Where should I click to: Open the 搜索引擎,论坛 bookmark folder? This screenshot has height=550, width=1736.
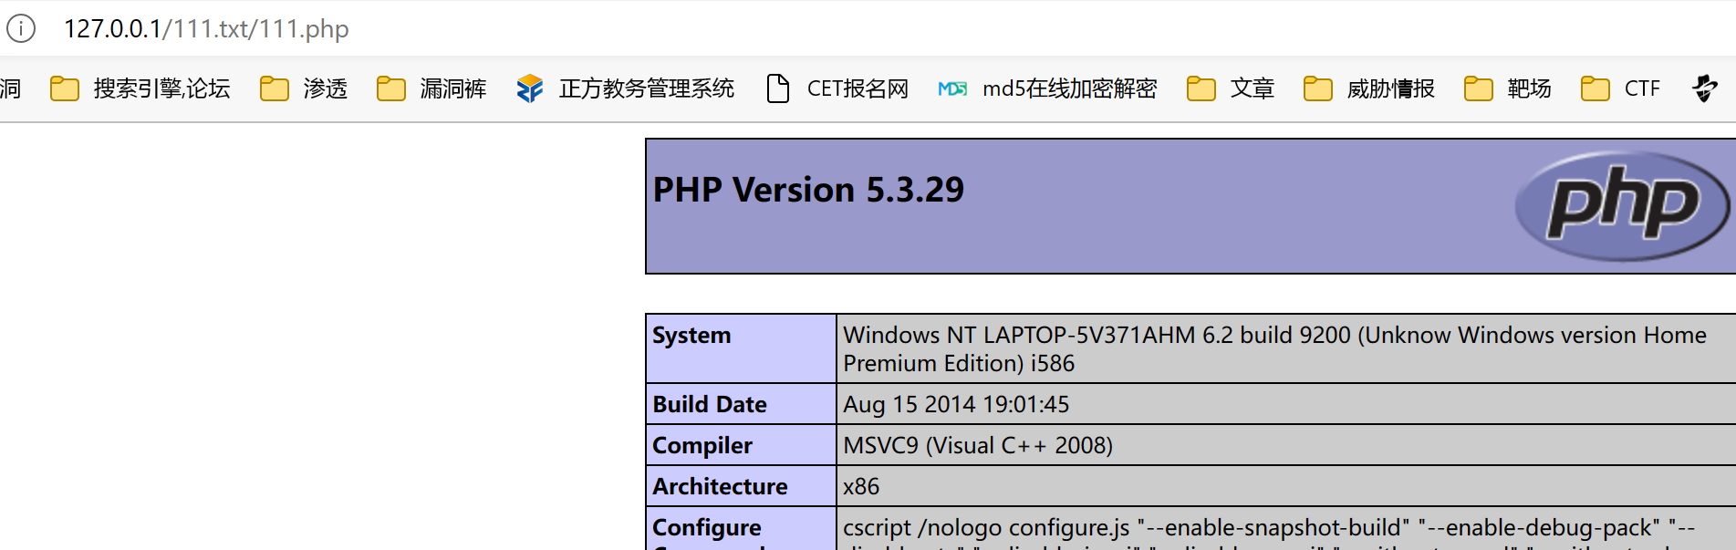click(x=140, y=88)
